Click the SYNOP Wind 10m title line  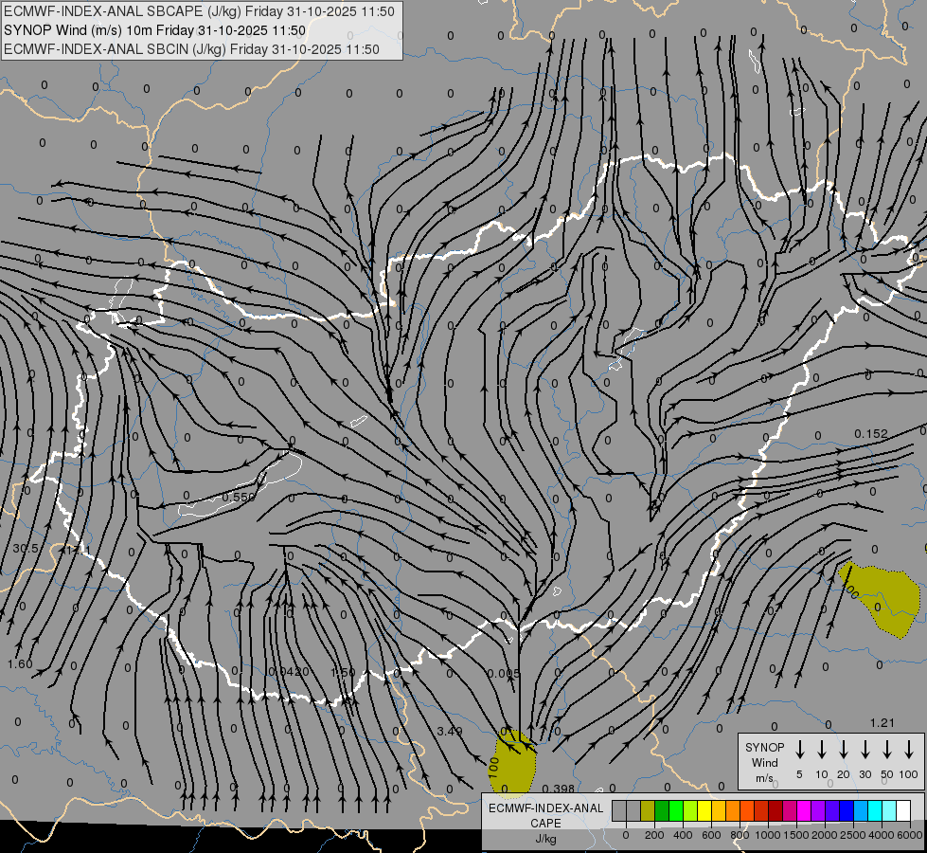155,30
